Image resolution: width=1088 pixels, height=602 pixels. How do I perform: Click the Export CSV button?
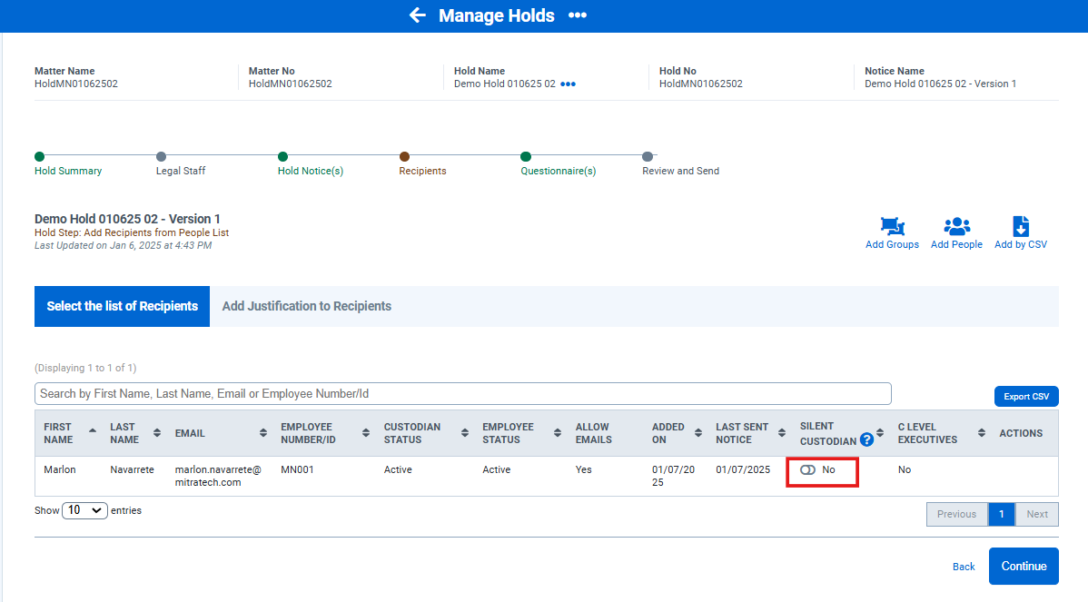coord(1026,397)
